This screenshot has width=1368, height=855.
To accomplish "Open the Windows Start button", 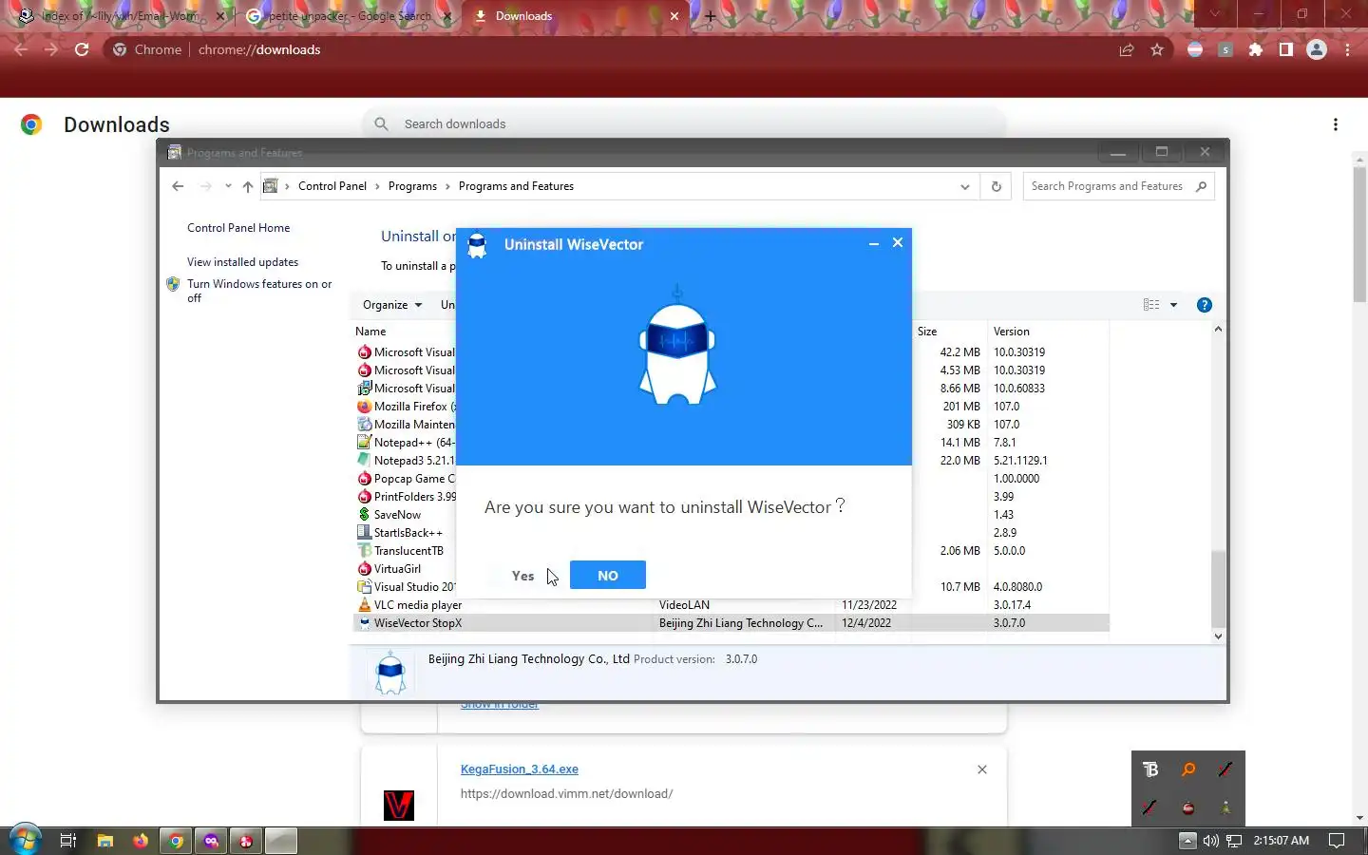I will pos(25,841).
